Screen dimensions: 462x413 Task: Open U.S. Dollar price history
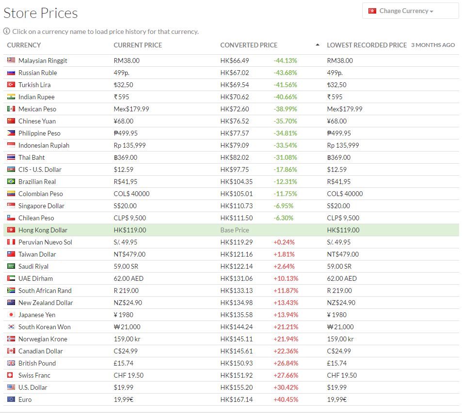[x=33, y=387]
